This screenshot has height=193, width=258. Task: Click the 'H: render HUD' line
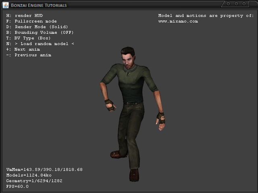pos(25,16)
